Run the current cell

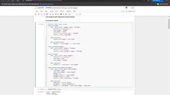tap(57, 14)
